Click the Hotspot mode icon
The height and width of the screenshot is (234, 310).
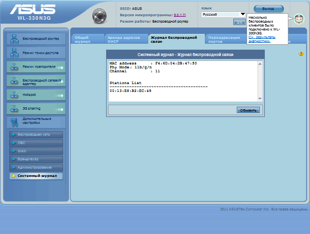point(14,94)
